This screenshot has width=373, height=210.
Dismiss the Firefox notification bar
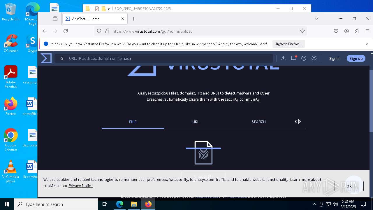[367, 44]
